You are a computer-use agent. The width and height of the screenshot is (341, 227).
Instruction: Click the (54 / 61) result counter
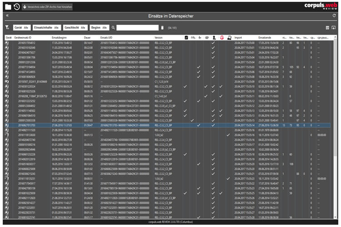click(x=172, y=28)
